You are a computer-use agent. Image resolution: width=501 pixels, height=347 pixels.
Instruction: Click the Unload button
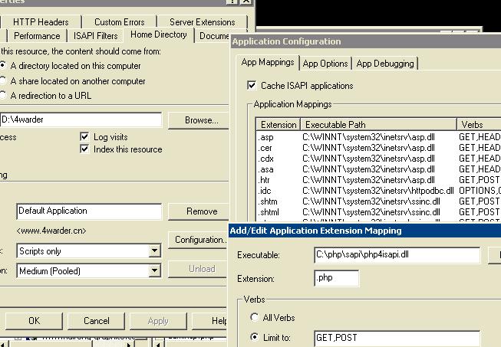pos(198,269)
